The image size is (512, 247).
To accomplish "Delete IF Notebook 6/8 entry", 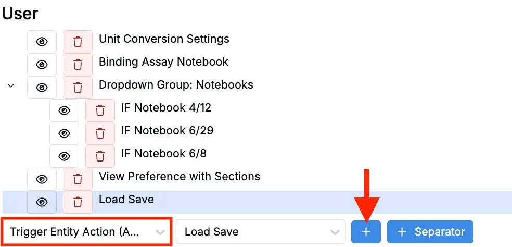I will (100, 156).
